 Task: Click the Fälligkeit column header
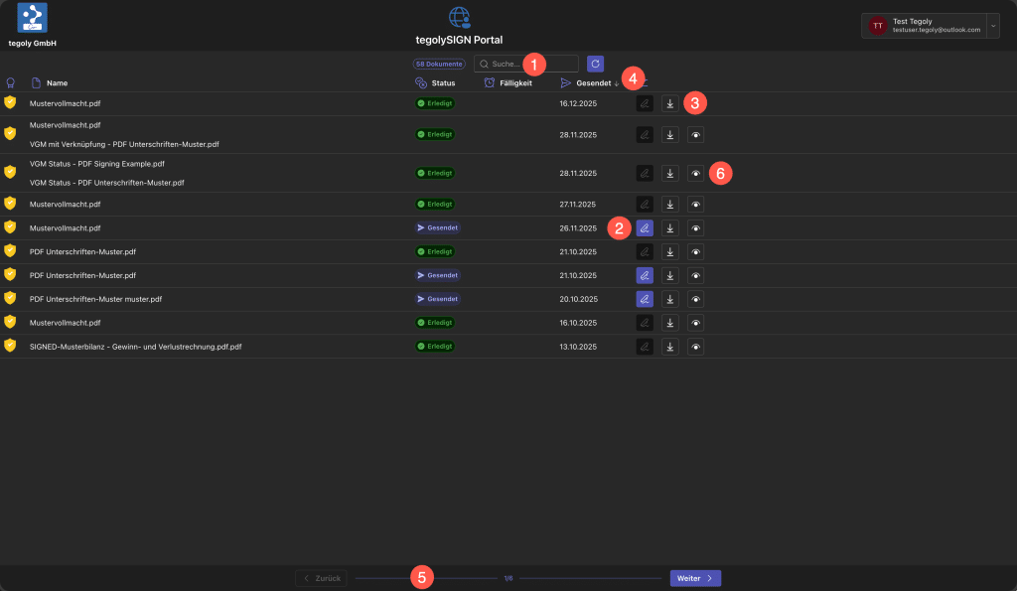(514, 83)
